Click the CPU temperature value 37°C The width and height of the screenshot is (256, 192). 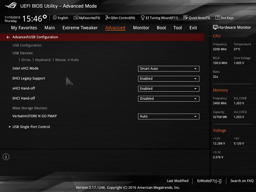(237, 49)
